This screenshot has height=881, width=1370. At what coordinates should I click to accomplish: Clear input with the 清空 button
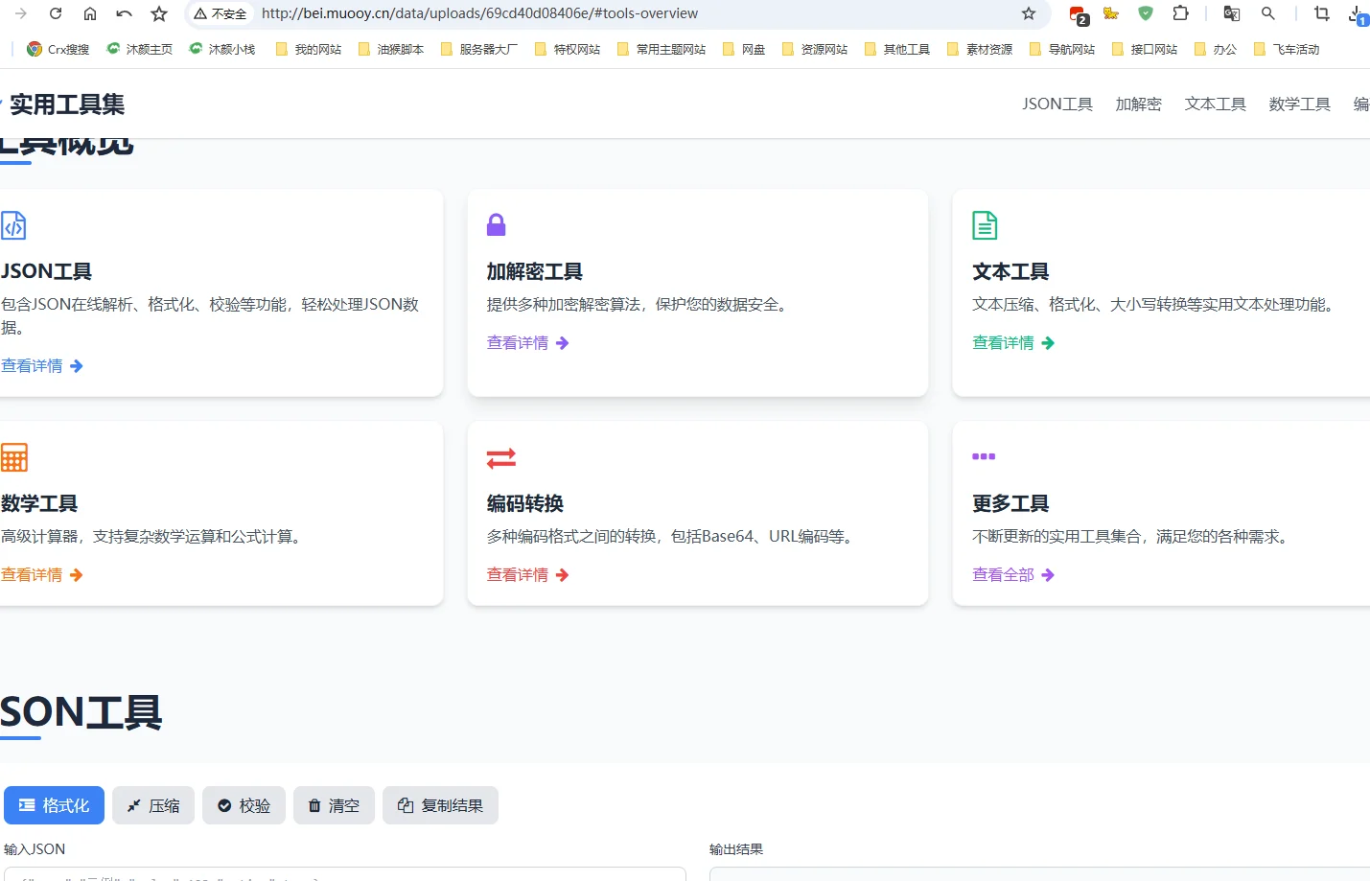coord(334,805)
